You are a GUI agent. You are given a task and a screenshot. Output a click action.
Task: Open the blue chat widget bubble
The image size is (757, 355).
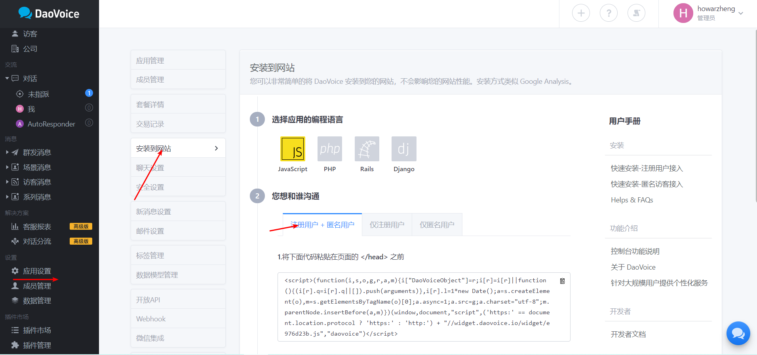pos(738,333)
